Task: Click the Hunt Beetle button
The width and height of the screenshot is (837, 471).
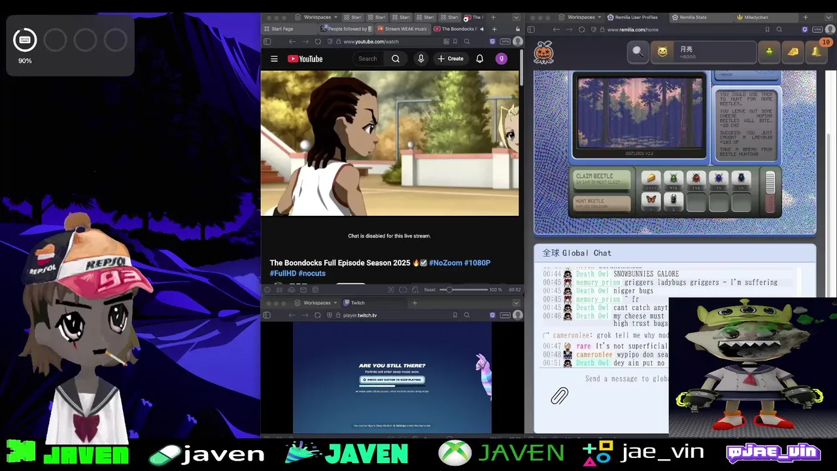Action: point(602,203)
